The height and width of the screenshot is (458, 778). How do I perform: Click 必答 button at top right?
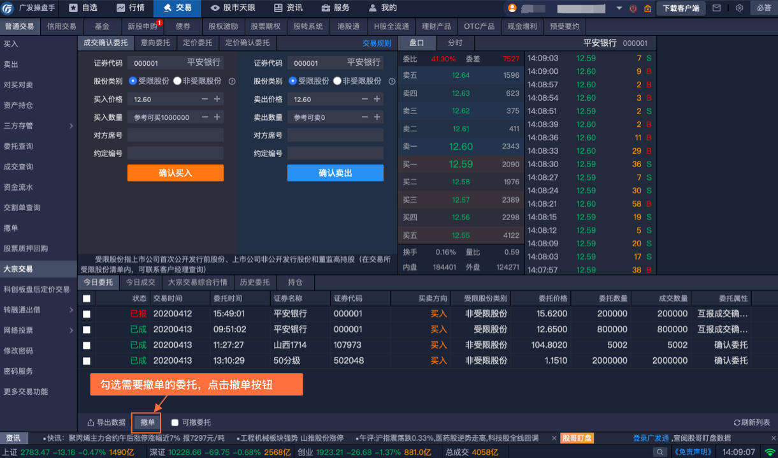tap(763, 8)
